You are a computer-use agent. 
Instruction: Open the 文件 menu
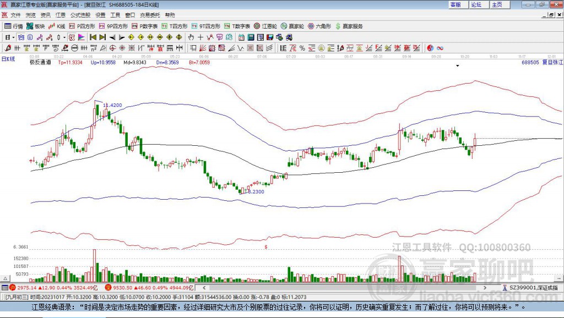tap(15, 15)
